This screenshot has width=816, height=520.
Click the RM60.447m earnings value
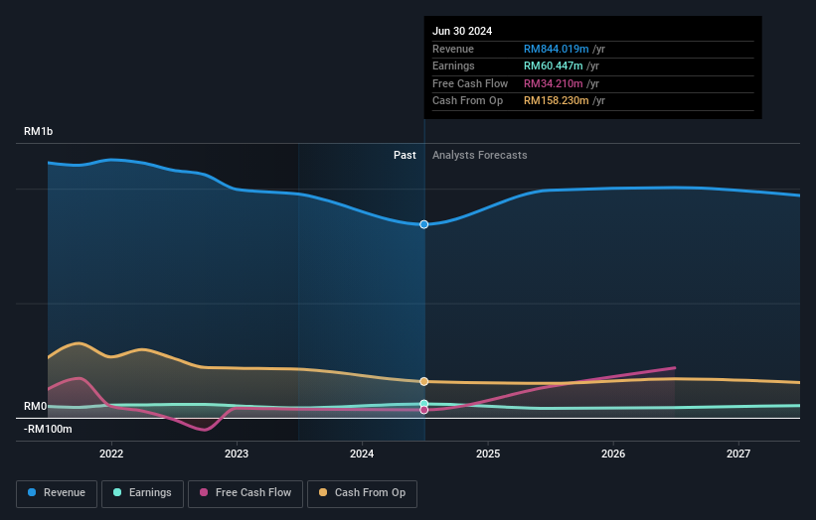point(554,65)
